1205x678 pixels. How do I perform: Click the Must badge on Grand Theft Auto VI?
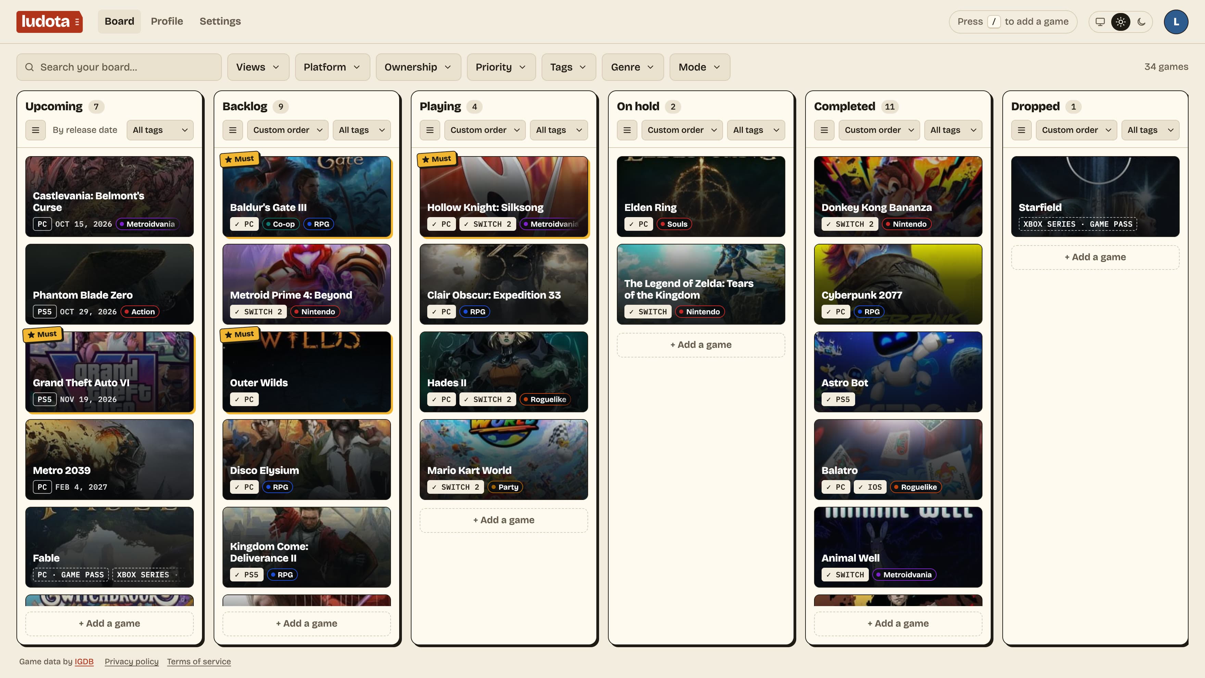(x=42, y=335)
